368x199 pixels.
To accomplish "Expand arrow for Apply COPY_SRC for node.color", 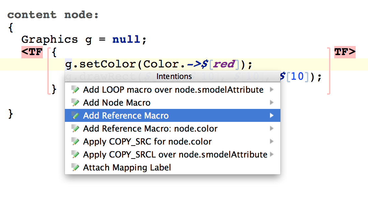I will pos(272,142).
